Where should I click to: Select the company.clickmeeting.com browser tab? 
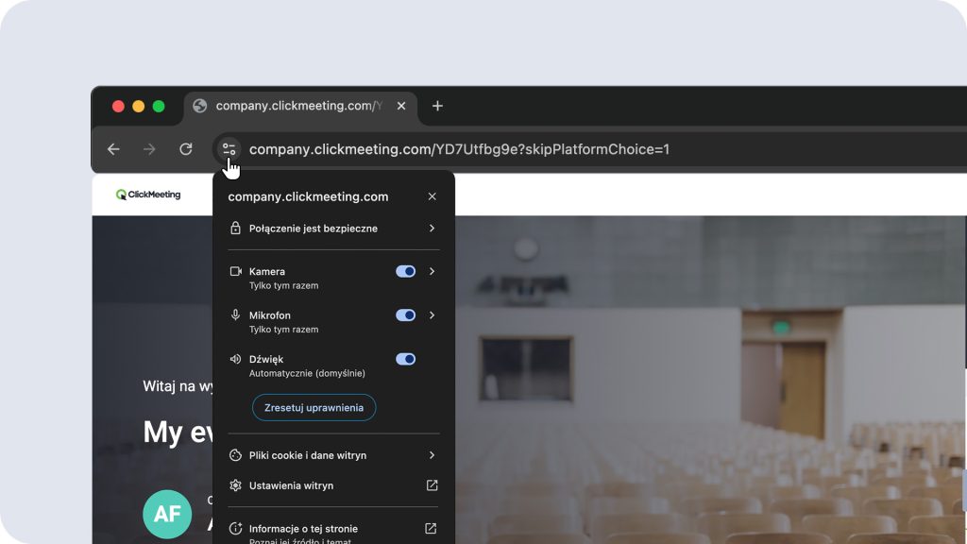coord(300,106)
